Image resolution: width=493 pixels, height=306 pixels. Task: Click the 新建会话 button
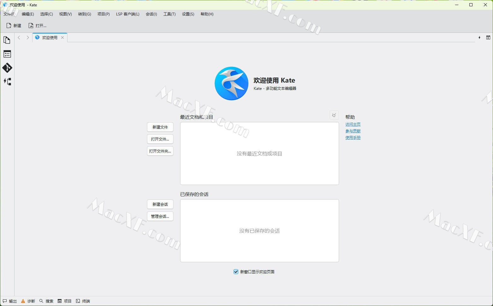tap(160, 204)
